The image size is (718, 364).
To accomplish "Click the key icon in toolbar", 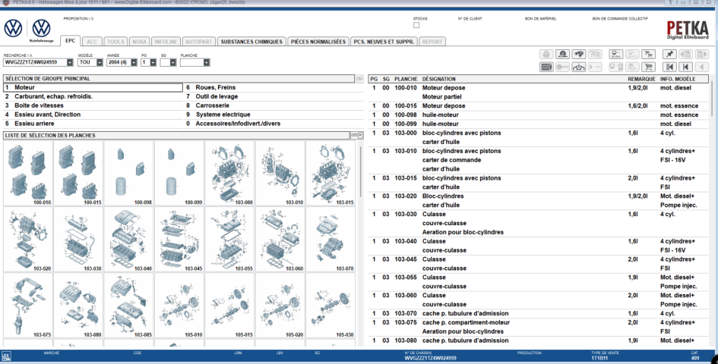I will click(563, 67).
